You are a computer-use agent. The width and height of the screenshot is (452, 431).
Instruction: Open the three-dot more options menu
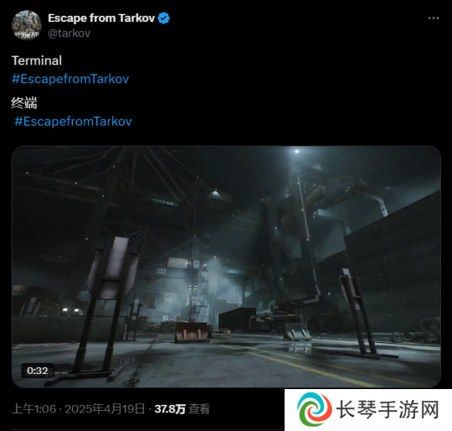click(x=434, y=18)
